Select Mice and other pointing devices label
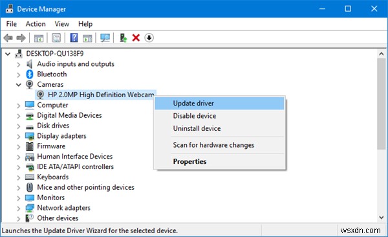This screenshot has width=388, height=237. click(x=85, y=187)
